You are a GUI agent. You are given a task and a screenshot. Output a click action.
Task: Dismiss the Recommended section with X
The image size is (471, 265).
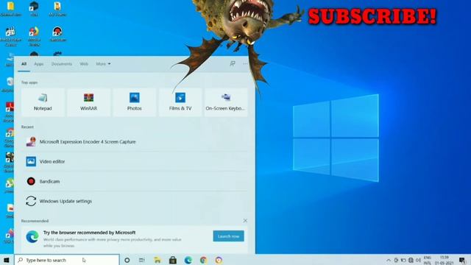click(245, 221)
